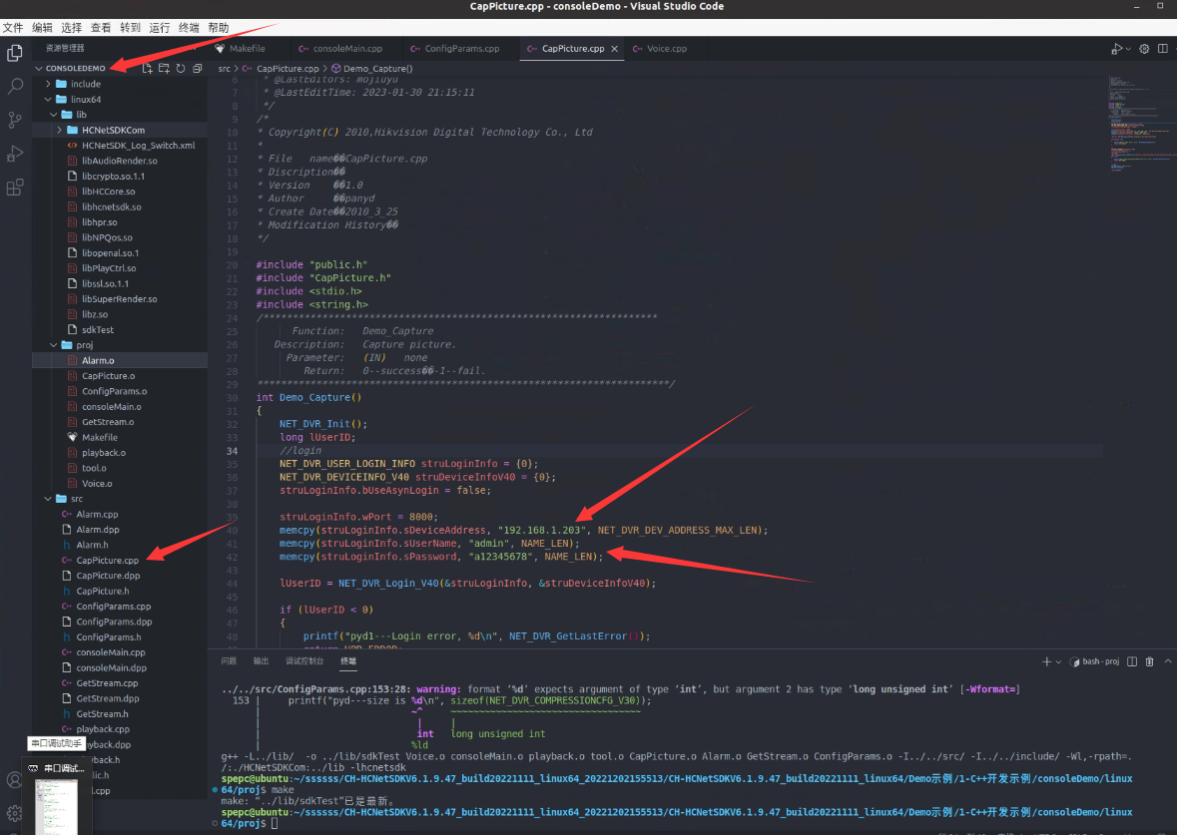Screen dimensions: 1177x835
Task: Switch to the 调试控制台 panel tab
Action: tap(304, 661)
